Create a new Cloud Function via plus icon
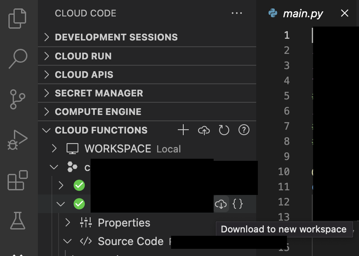Viewport: 359px width, 256px height. pyautogui.click(x=183, y=130)
